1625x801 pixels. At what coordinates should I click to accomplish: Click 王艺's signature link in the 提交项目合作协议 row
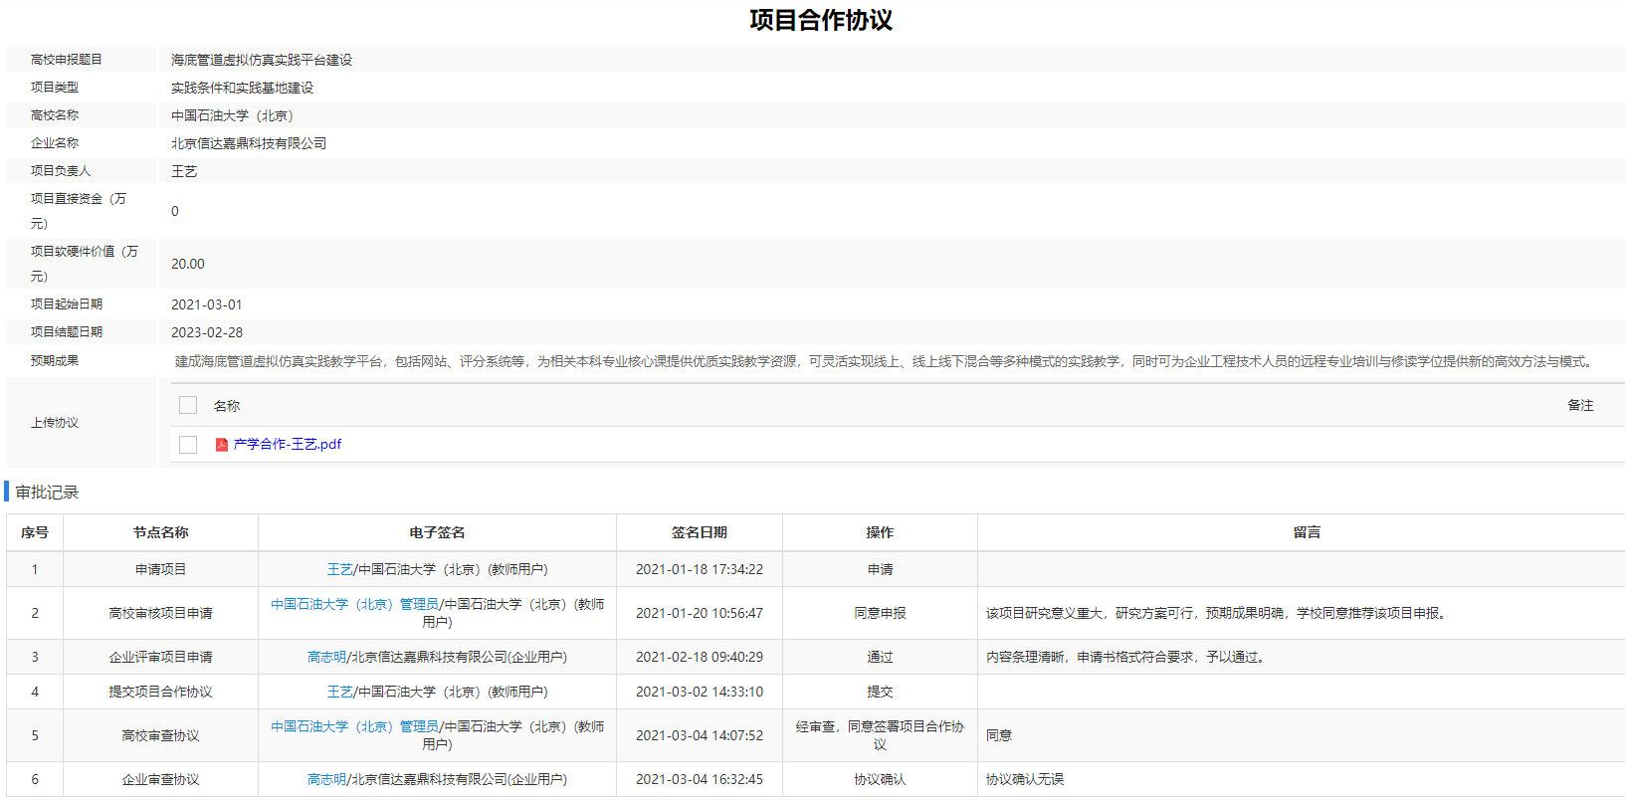click(x=339, y=693)
